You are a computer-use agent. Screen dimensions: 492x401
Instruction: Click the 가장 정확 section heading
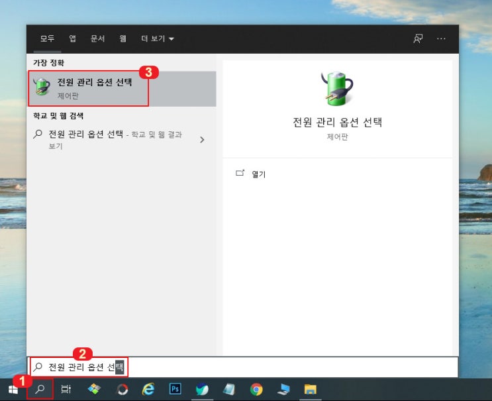coord(48,63)
